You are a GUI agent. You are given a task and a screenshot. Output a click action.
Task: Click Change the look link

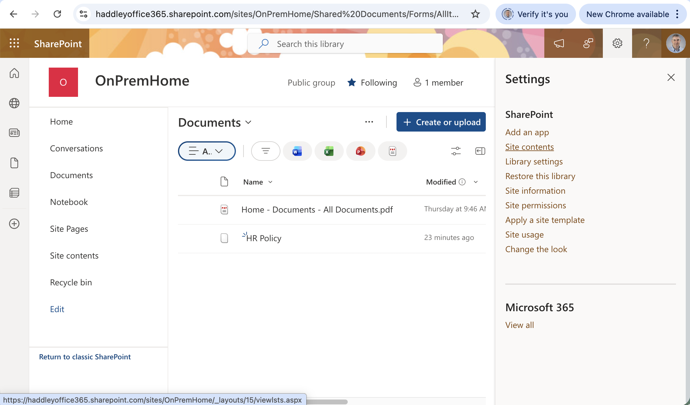tap(536, 249)
